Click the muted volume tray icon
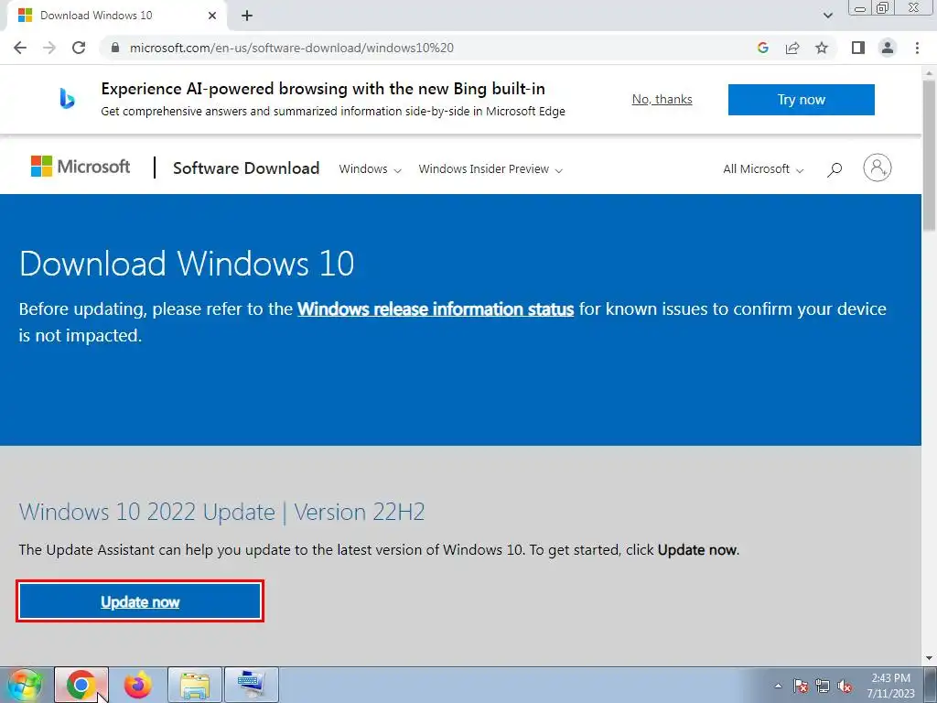 (845, 686)
